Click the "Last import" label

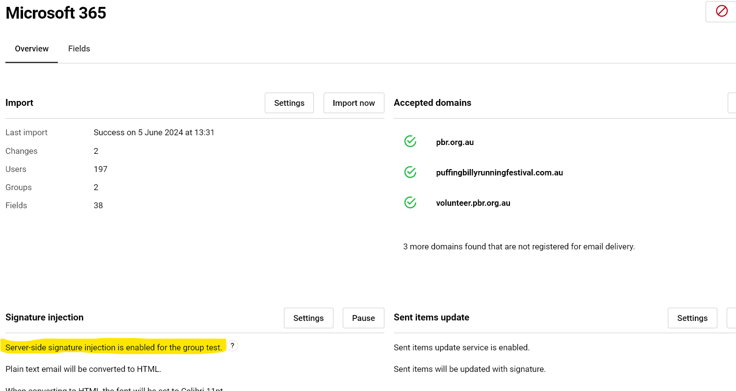(26, 132)
